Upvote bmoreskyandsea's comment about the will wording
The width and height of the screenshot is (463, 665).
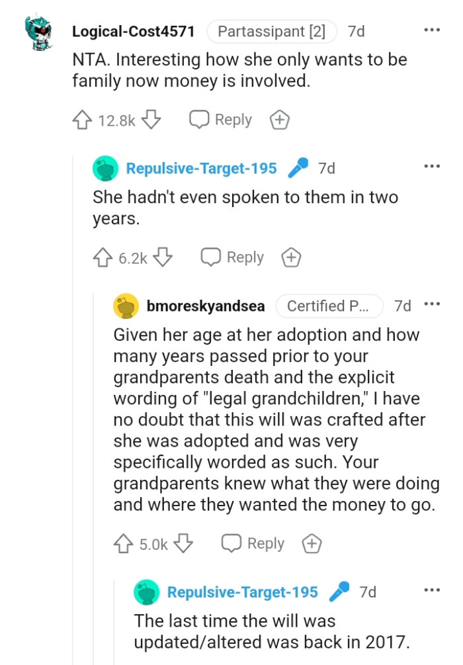(122, 543)
